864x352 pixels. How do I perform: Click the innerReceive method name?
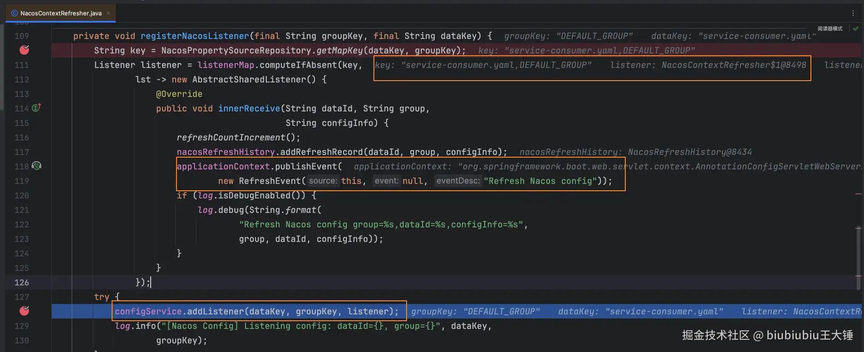click(x=249, y=108)
